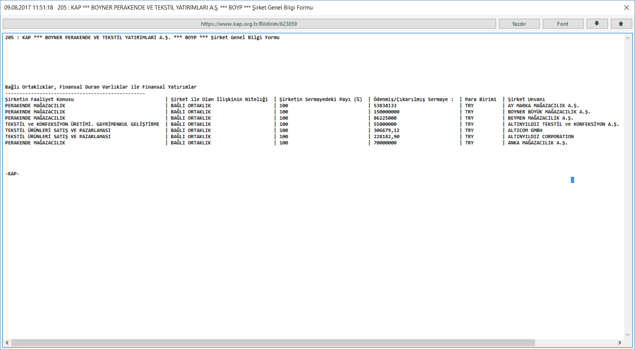
Task: Click the 'Şirket Unvanı' column header
Action: [x=526, y=99]
